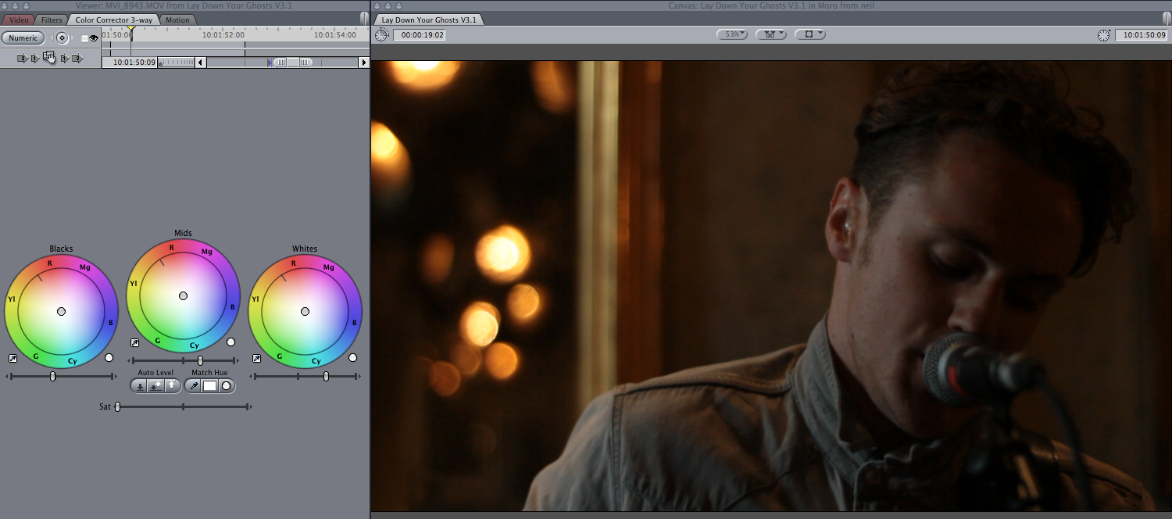Click the Numeric button

(23, 38)
